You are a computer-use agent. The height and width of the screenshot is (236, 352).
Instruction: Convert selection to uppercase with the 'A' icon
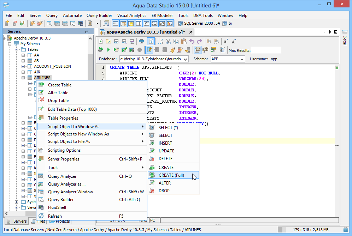pyautogui.click(x=234, y=41)
